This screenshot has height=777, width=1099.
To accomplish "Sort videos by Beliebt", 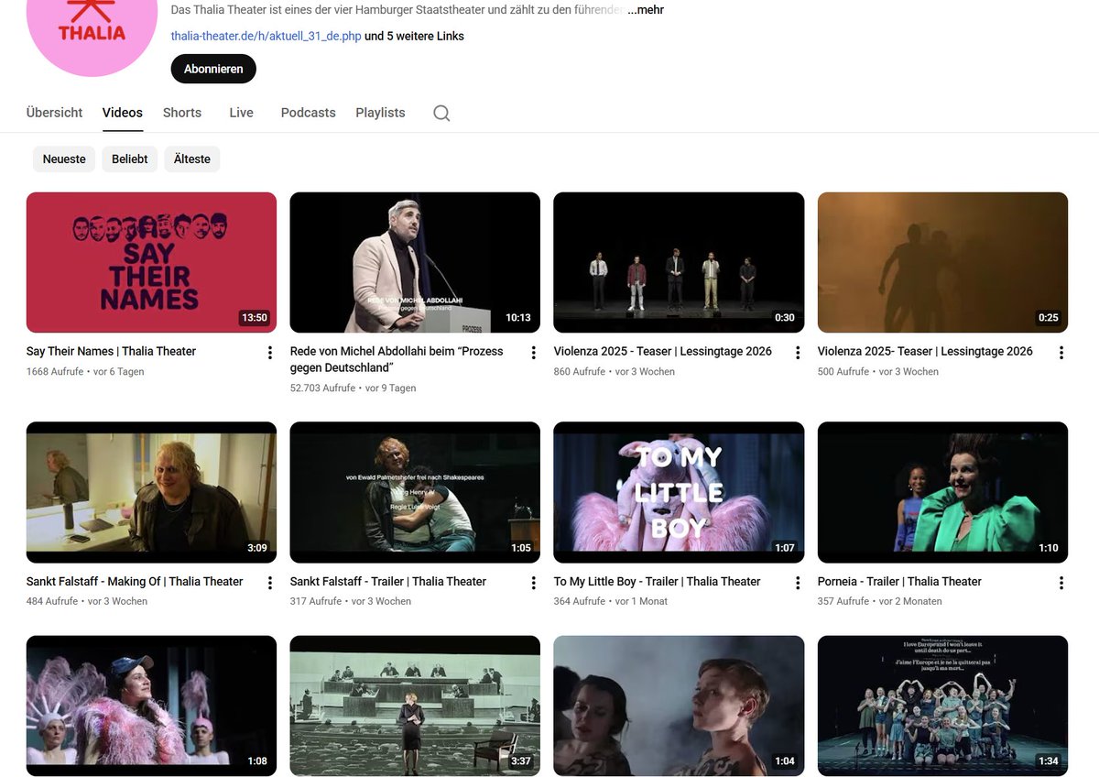I will (130, 159).
